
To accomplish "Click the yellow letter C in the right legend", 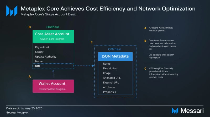I will (x=145, y=69).
